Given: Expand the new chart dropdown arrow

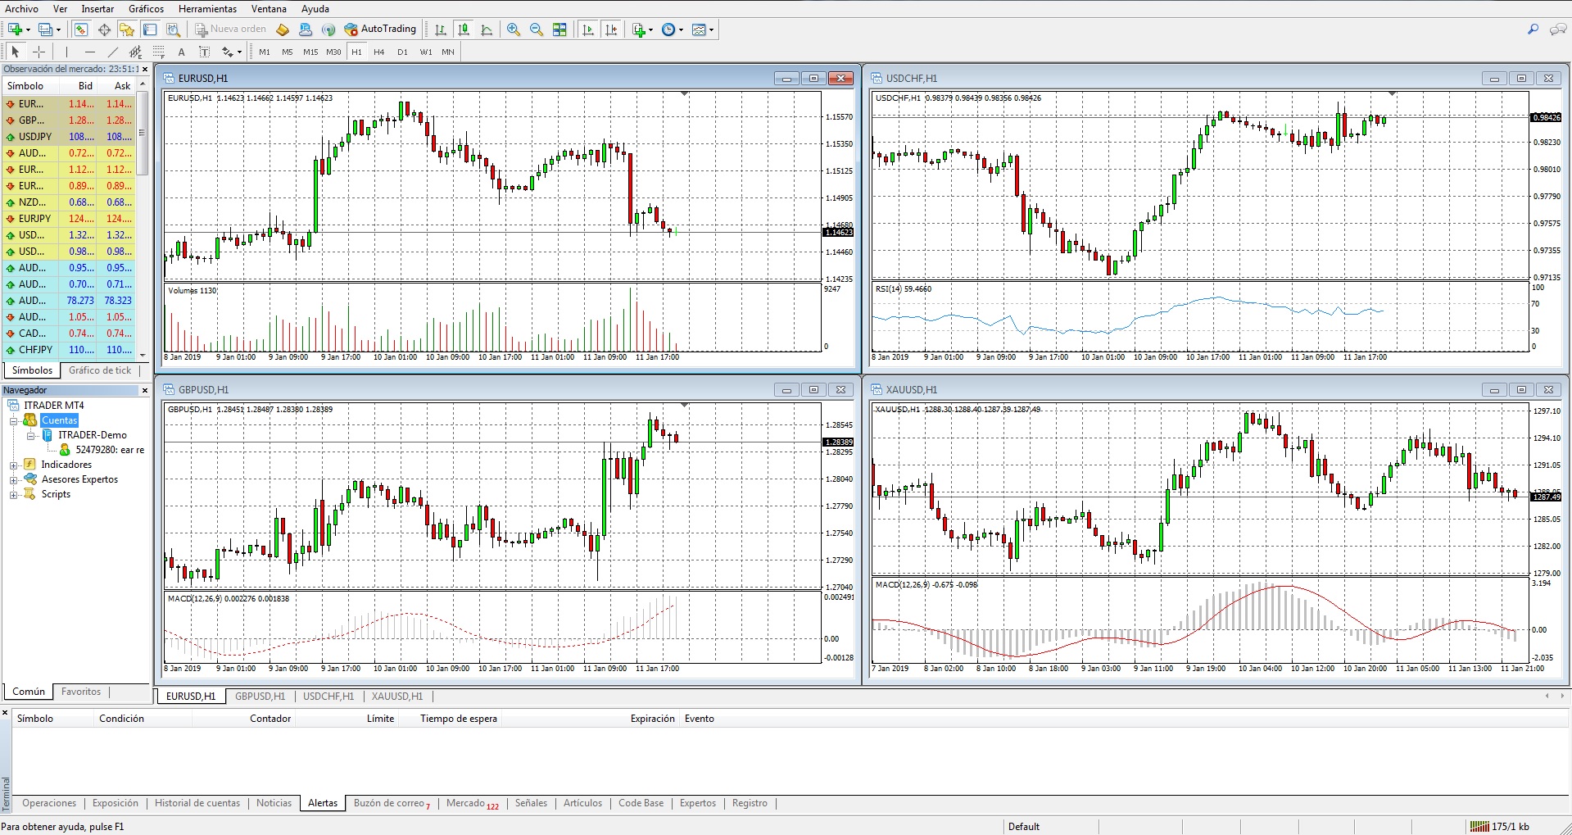Looking at the screenshot, I should [28, 30].
